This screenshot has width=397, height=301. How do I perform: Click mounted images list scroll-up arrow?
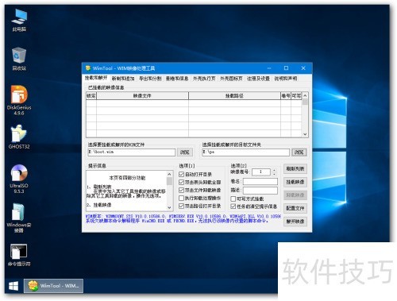(305, 95)
